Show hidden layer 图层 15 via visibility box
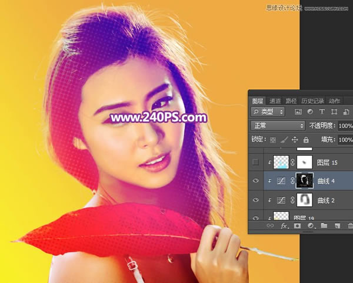 [256, 162]
